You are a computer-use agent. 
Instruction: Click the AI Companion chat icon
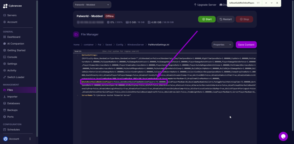pos(5,44)
